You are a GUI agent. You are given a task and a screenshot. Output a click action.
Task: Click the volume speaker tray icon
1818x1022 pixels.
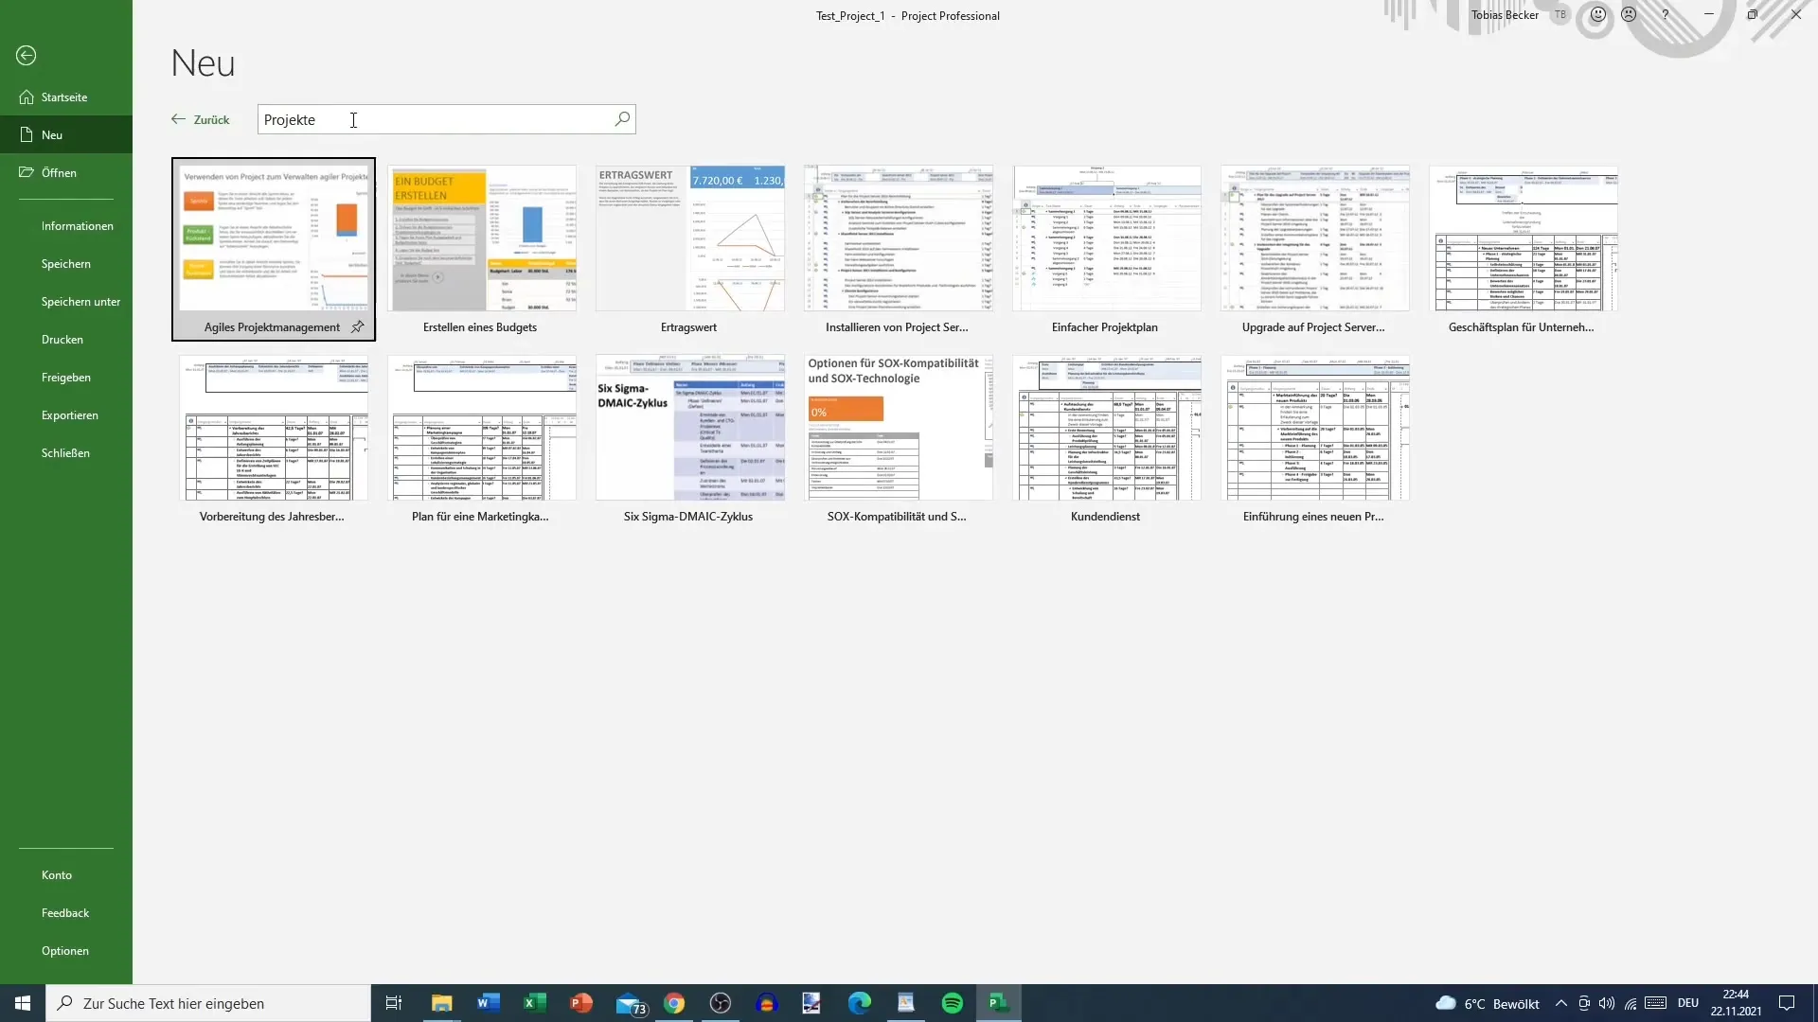(1606, 1003)
